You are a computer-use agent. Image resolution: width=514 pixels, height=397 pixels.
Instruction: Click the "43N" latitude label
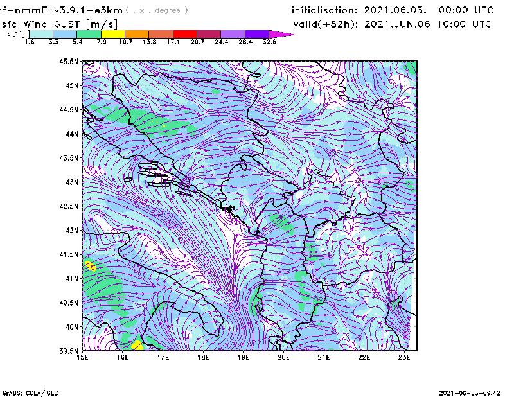click(72, 182)
